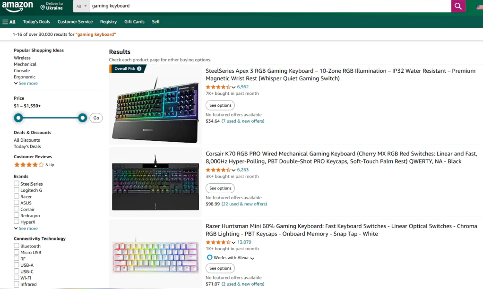This screenshot has width=483, height=289.
Task: Click the Razer Huntsman Mini product thumbnail
Action: point(155,254)
